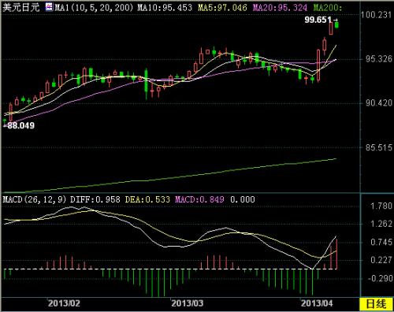This screenshot has width=394, height=312.
Task: Click the DEA:0.533 readout
Action: [147, 199]
